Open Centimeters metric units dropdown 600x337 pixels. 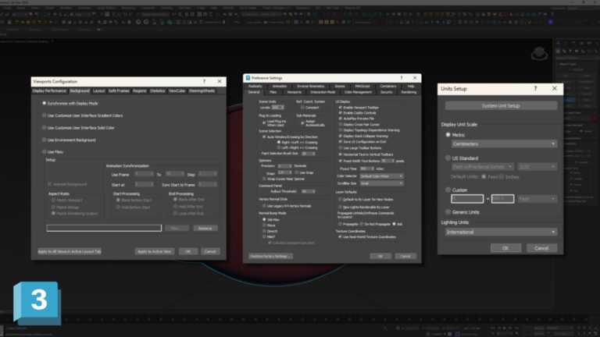point(504,144)
